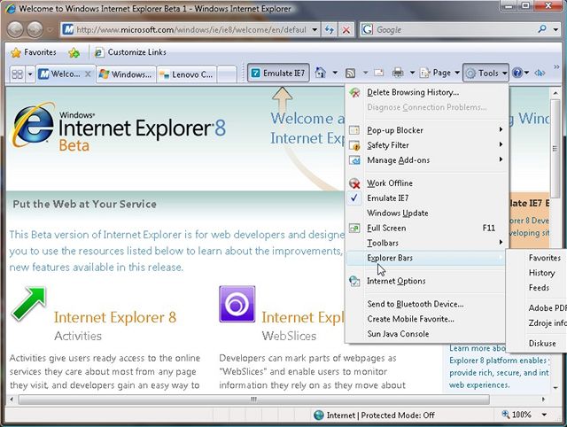Select Diskuse in Explorer Bars submenu
The image size is (567, 427).
(x=538, y=344)
